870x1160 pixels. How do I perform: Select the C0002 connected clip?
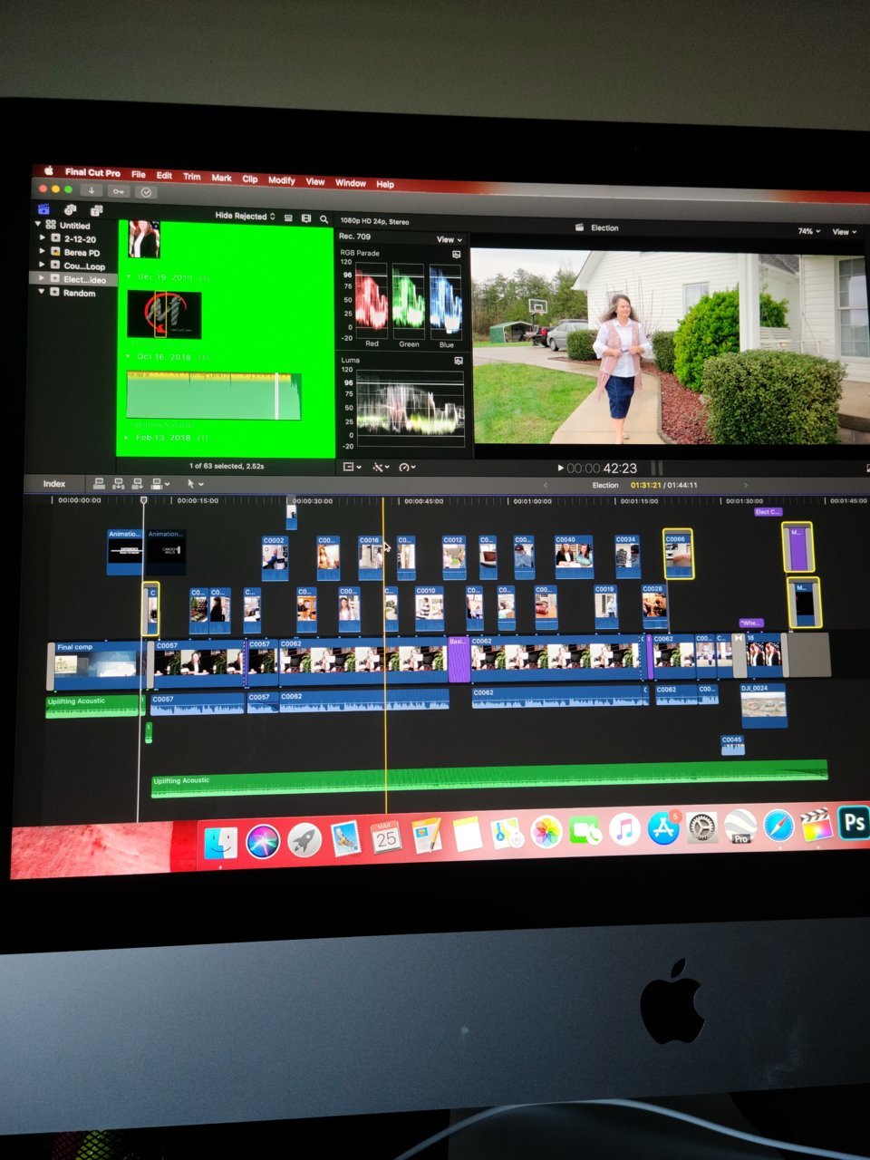tap(275, 556)
